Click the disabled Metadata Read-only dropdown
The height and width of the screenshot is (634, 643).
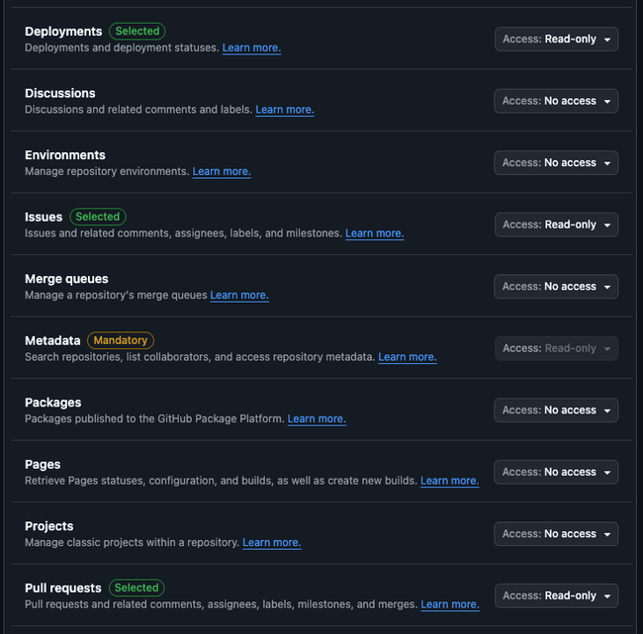(556, 348)
